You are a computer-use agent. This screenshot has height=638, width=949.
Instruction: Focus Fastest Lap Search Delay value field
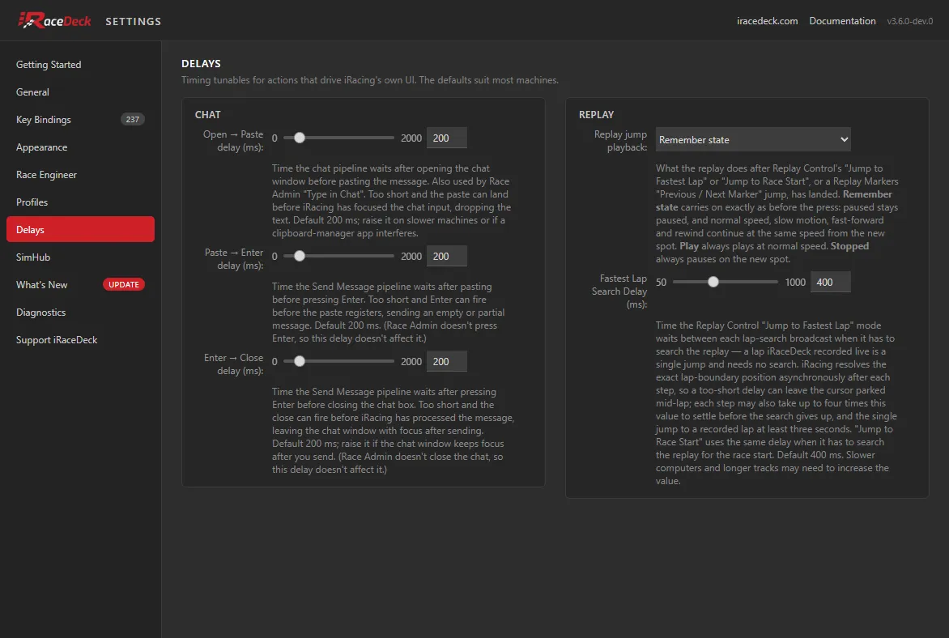click(x=831, y=282)
